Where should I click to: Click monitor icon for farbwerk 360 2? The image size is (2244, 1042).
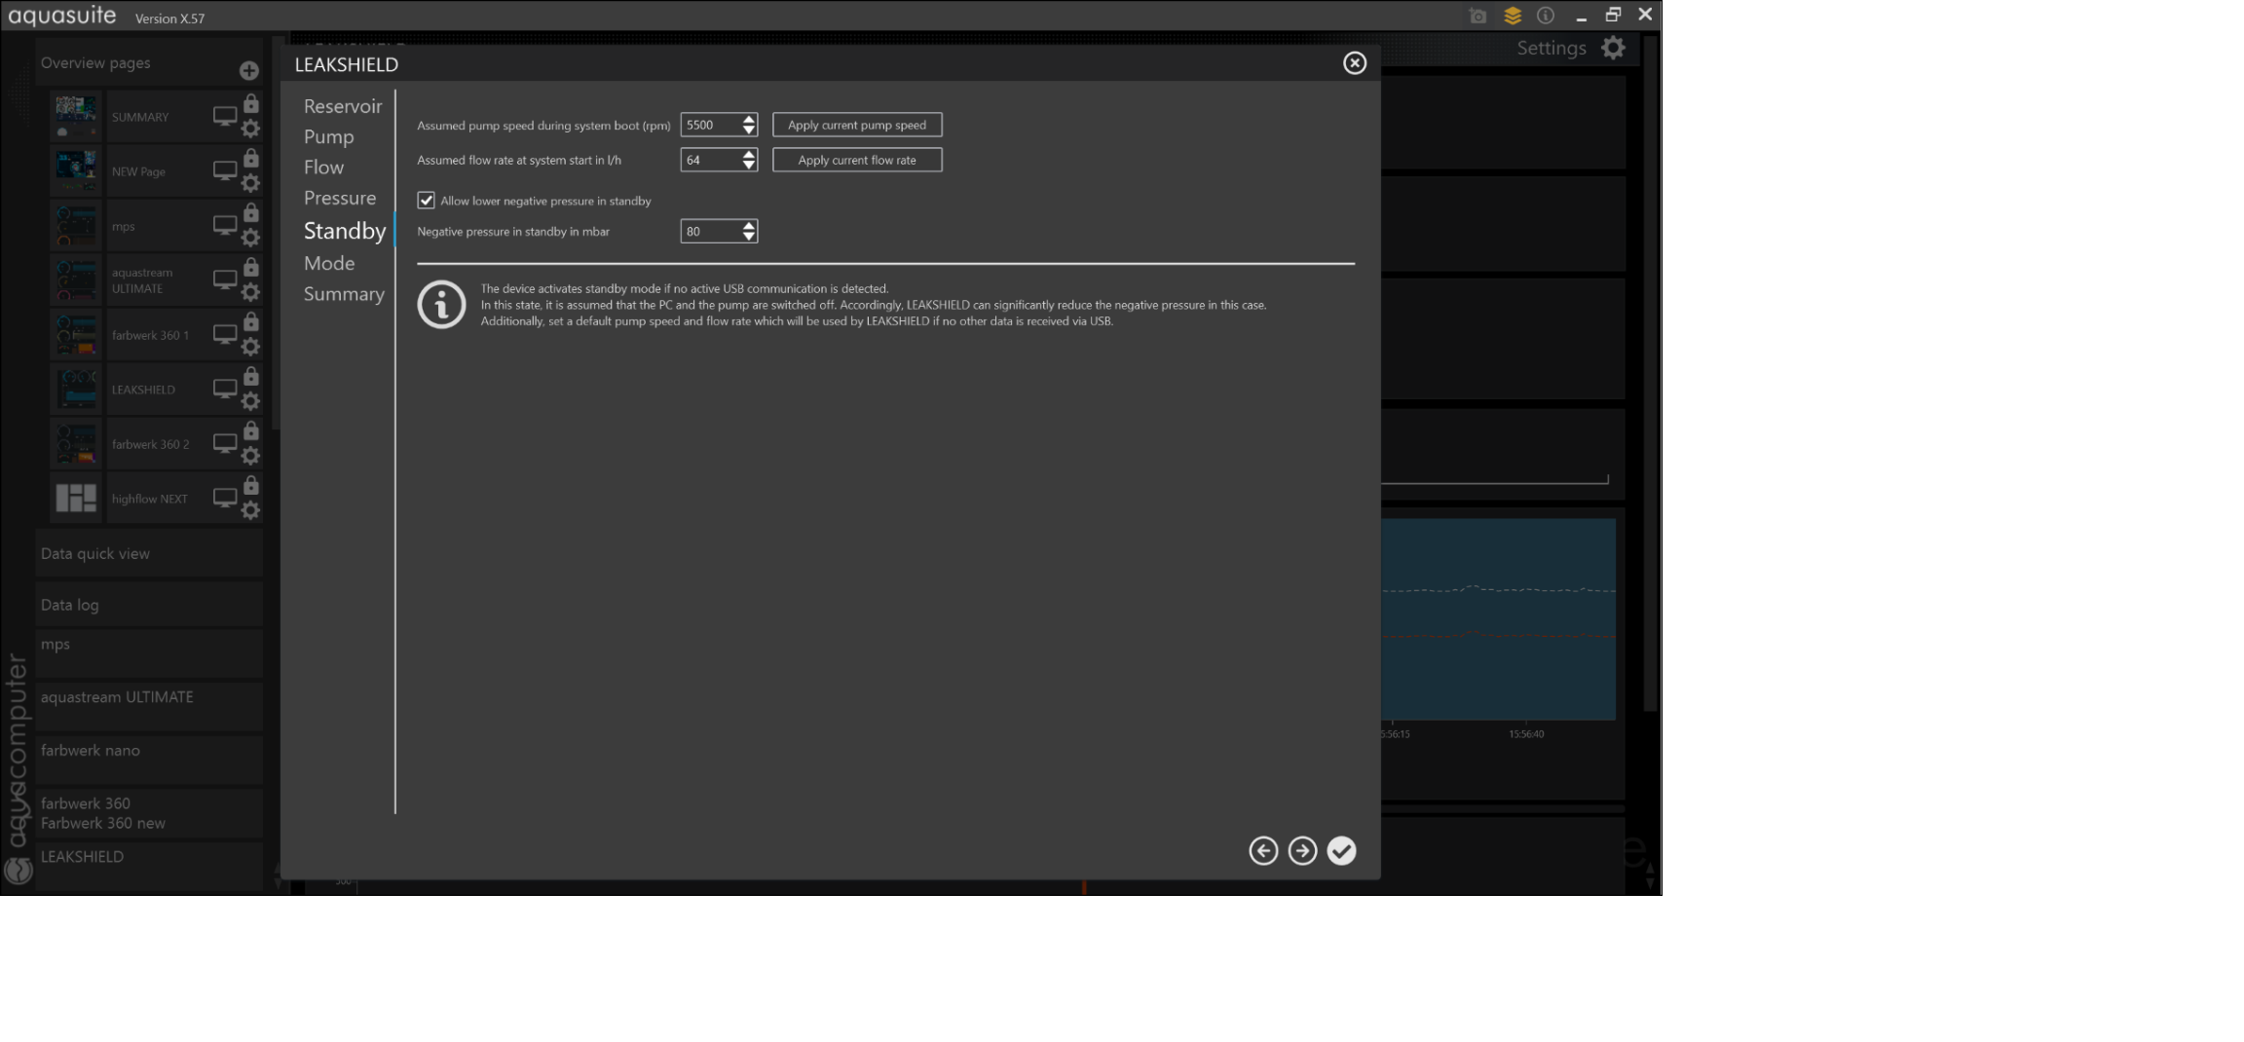coord(225,444)
